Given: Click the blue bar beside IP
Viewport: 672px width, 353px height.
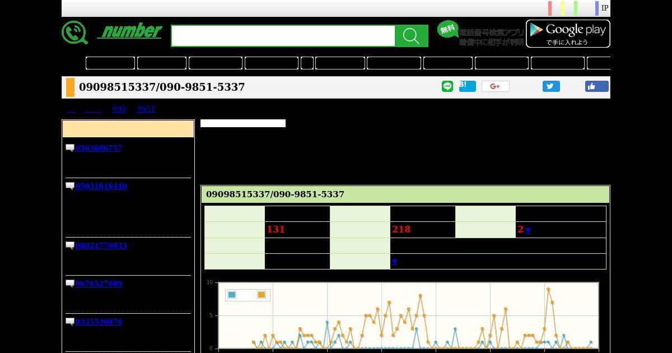Looking at the screenshot, I should (x=597, y=8).
